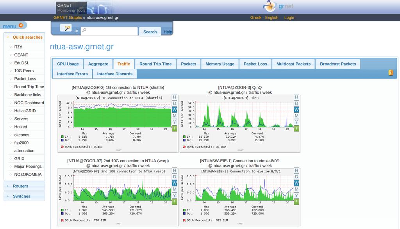Select the Traffic tab

(x=124, y=64)
